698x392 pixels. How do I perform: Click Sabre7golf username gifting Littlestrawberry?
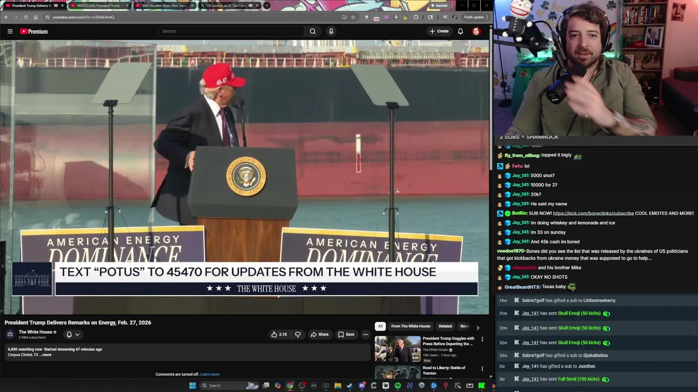[533, 301]
